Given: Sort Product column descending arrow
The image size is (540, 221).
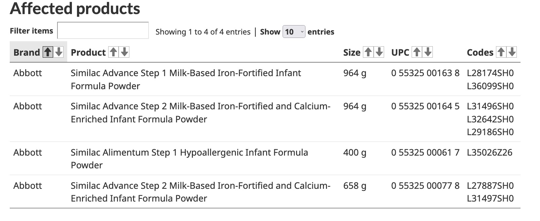Looking at the screenshot, I should tap(125, 52).
